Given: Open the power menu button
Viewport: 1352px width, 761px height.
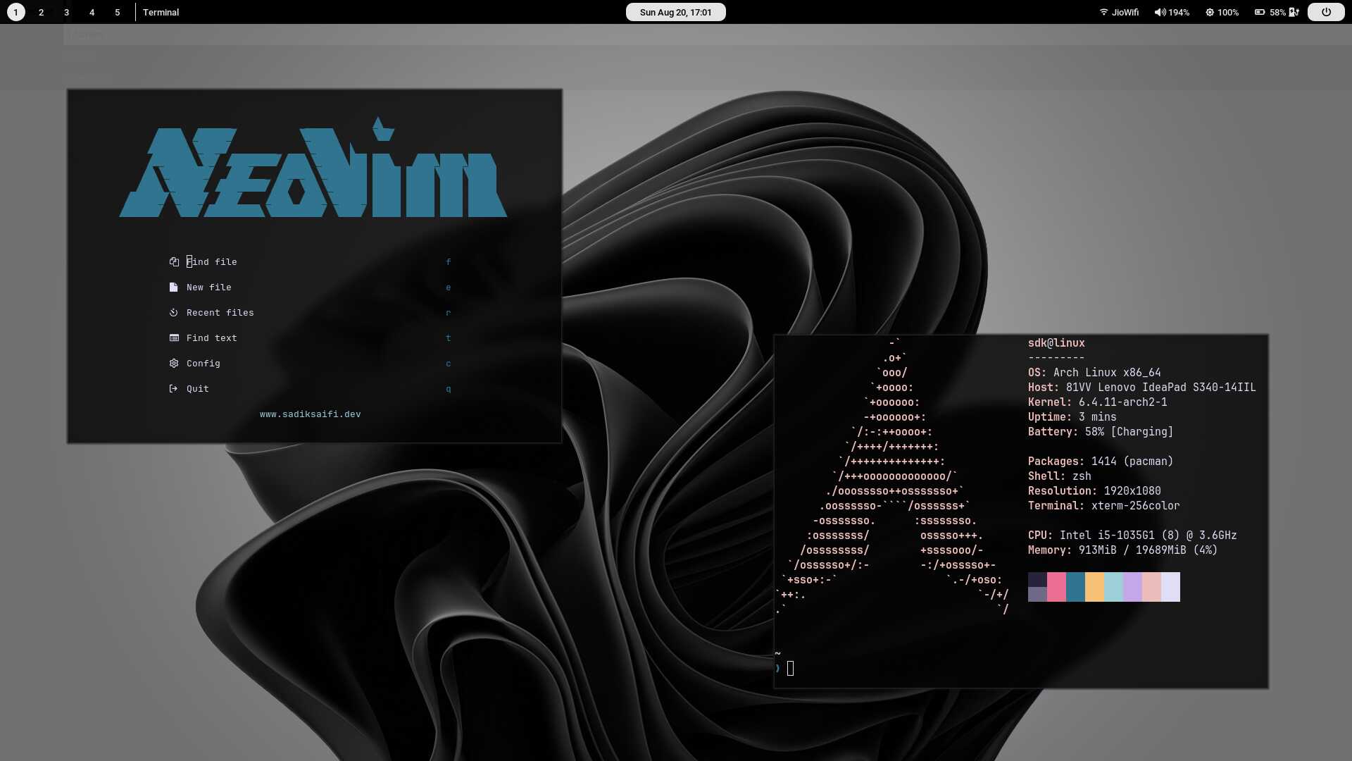Looking at the screenshot, I should pos(1325,12).
